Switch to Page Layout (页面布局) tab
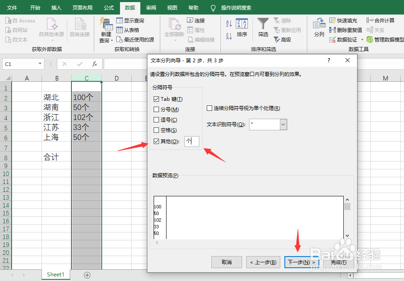 tap(83, 8)
